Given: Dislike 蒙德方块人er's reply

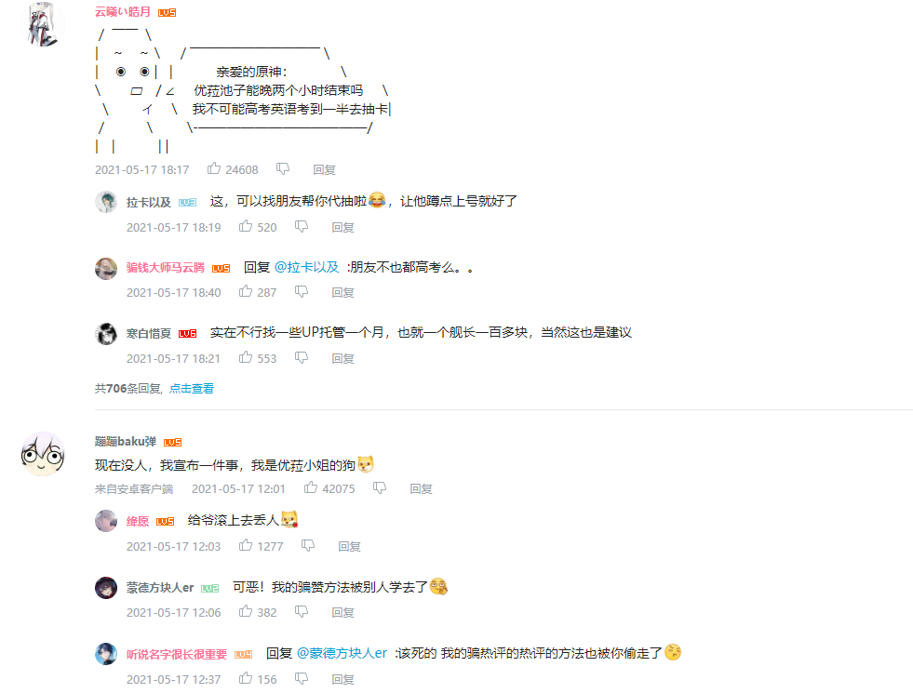Looking at the screenshot, I should coord(301,611).
